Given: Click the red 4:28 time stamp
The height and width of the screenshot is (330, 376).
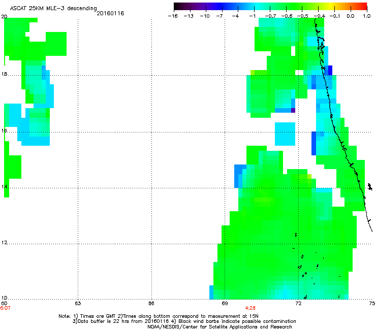Looking at the screenshot, I should click(x=250, y=308).
